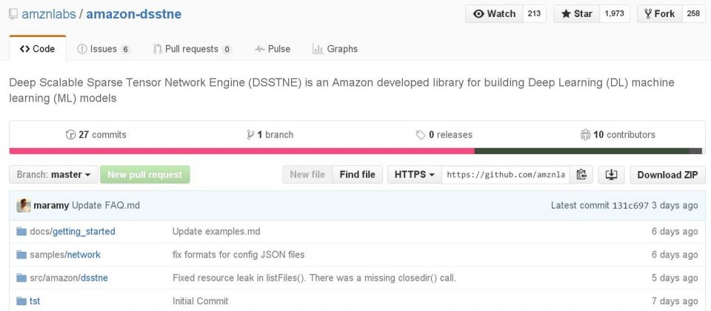Image resolution: width=711 pixels, height=311 pixels.
Task: View the 1 branch list
Action: (x=270, y=135)
